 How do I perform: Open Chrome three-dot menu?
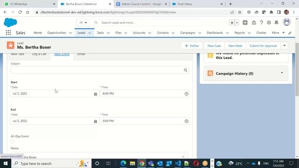[294, 12]
